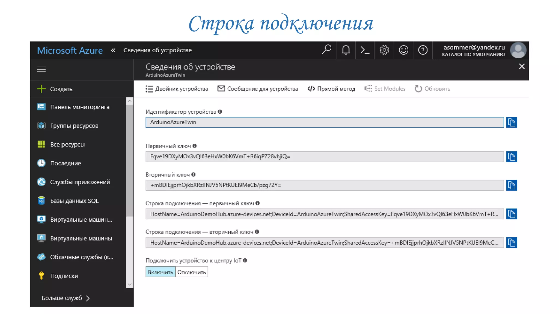Click the Подписки key icon
The image size is (559, 314).
[x=41, y=276]
